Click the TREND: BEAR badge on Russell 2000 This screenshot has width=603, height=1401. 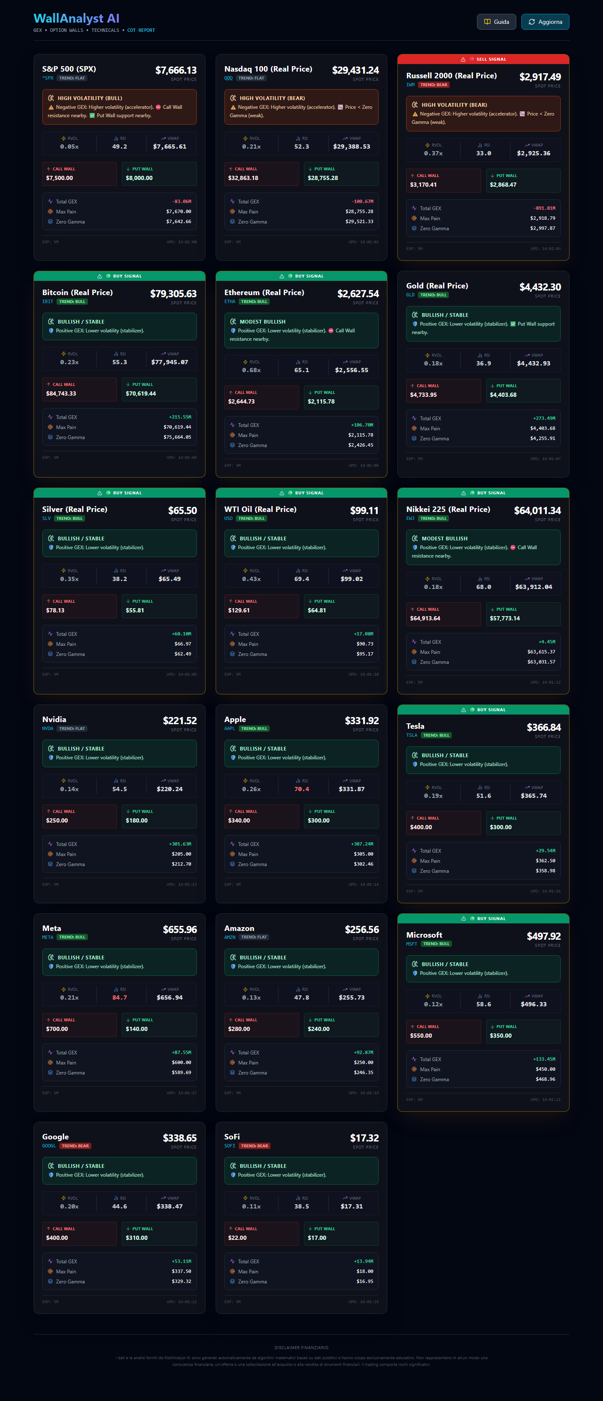[434, 85]
